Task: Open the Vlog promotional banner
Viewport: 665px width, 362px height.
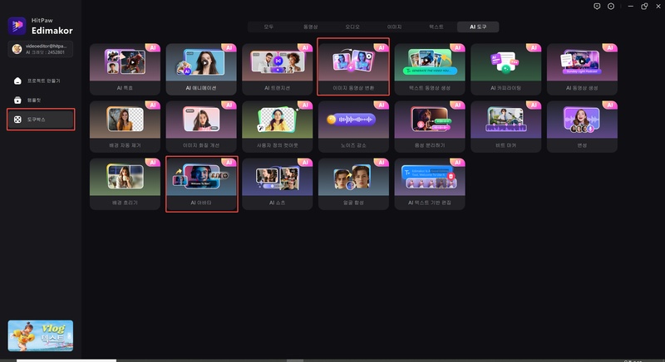Action: pyautogui.click(x=40, y=337)
